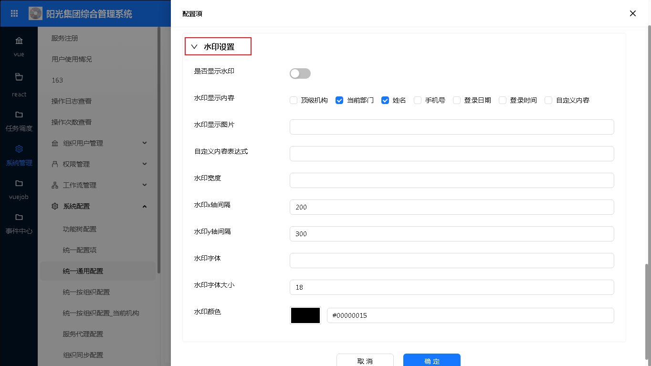Uncheck the 姓名 checkbox
Screen dimensions: 651x366
pos(385,100)
